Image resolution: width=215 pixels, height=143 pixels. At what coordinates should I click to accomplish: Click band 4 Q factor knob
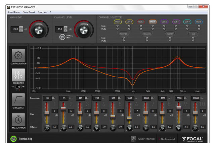96,128
